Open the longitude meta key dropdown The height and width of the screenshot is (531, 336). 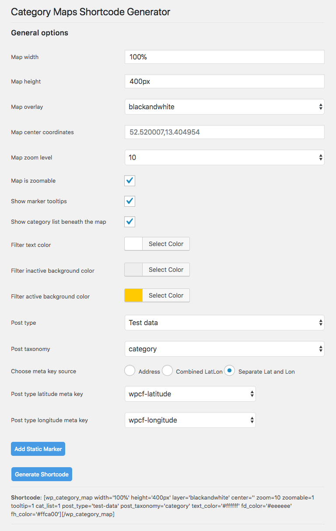click(190, 420)
